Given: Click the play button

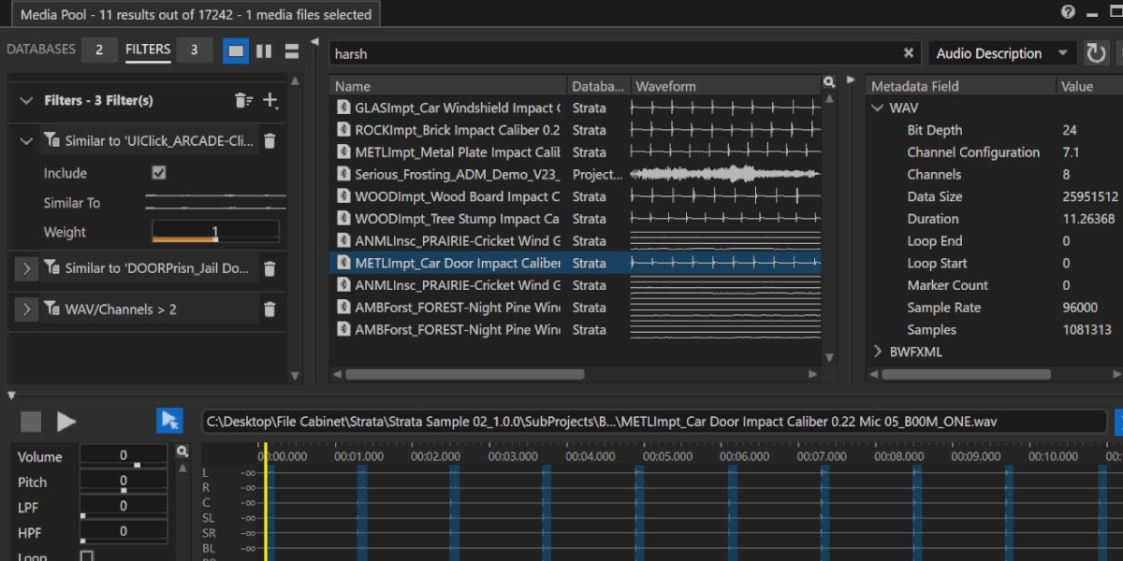Looking at the screenshot, I should (x=66, y=422).
